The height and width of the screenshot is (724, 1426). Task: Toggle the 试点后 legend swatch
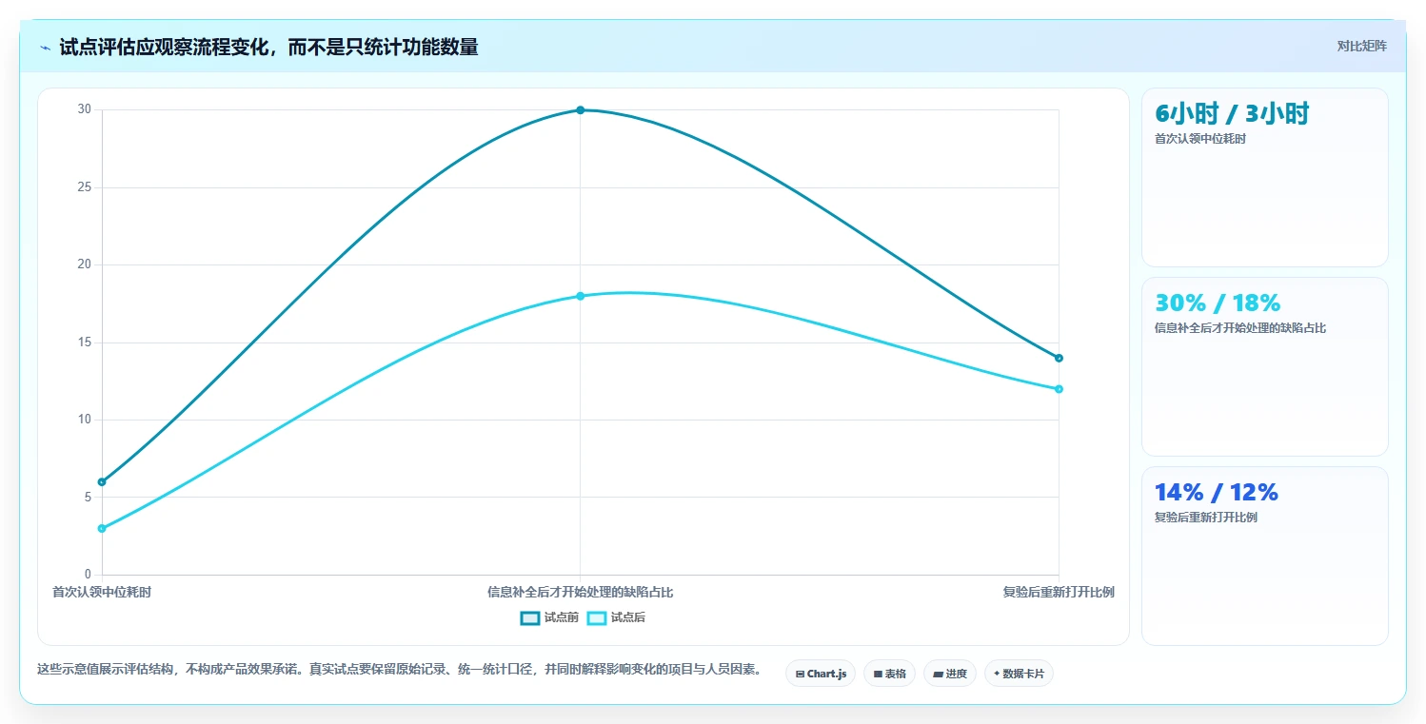[597, 617]
